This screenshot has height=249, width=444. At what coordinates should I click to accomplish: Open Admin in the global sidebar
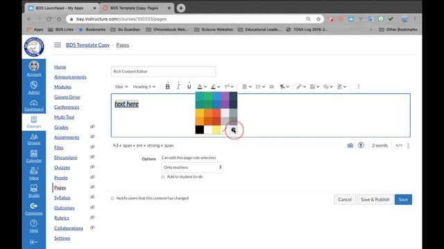[x=34, y=88]
